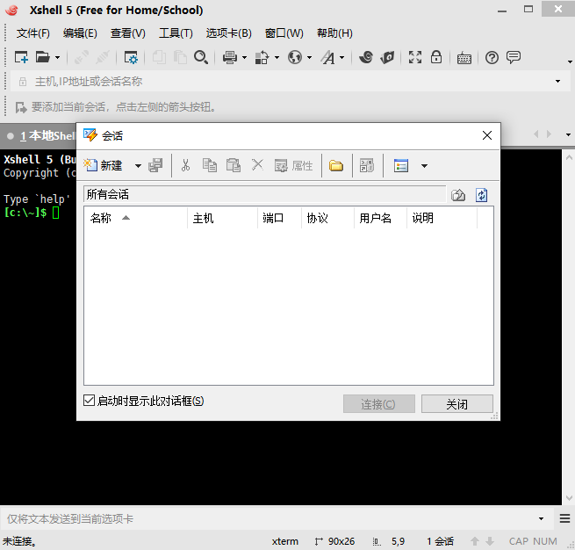Open the 工具(T) menu

click(x=176, y=33)
